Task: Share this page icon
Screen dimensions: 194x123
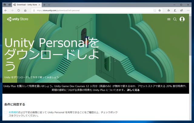Action: pyautogui.click(x=182, y=11)
